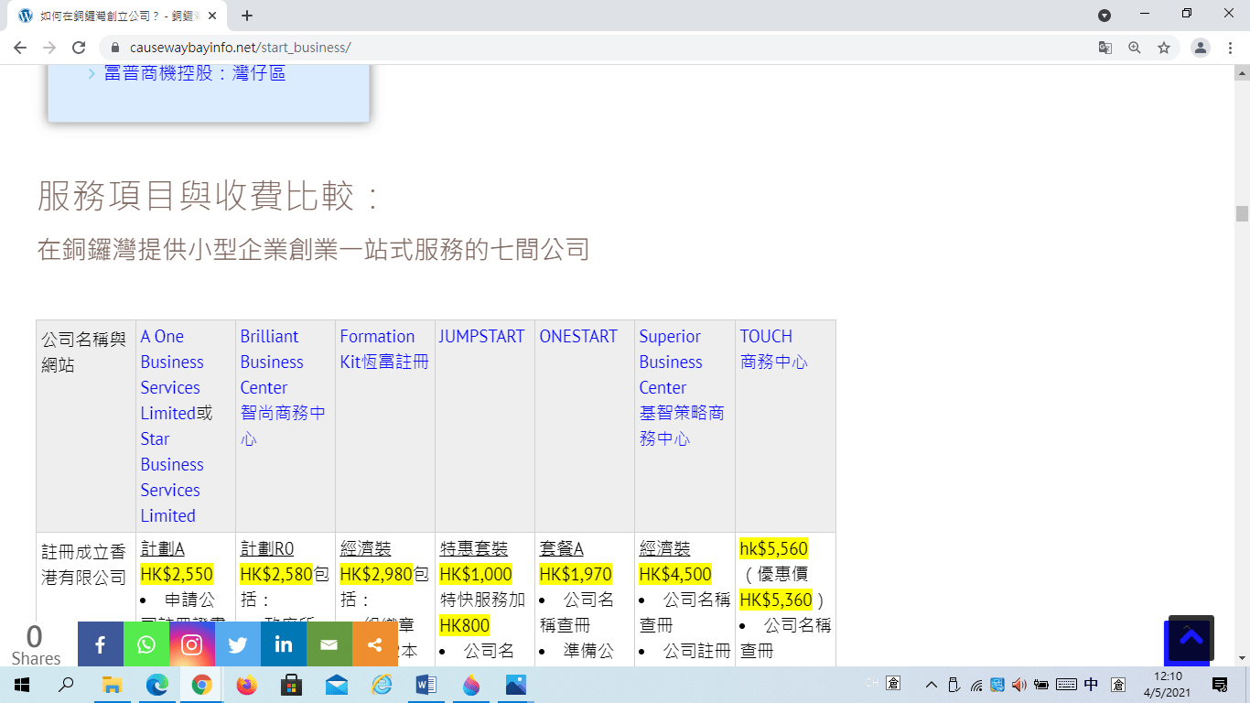Open Microsoft Store from taskbar

tap(292, 685)
